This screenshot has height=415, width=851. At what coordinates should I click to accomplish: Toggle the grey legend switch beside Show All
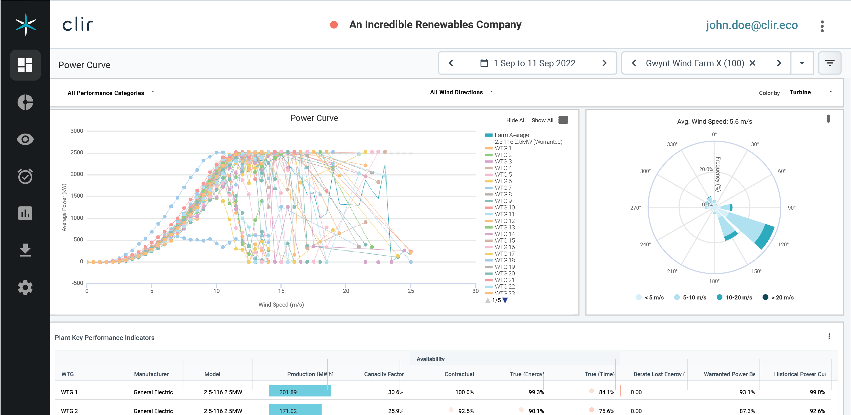563,120
